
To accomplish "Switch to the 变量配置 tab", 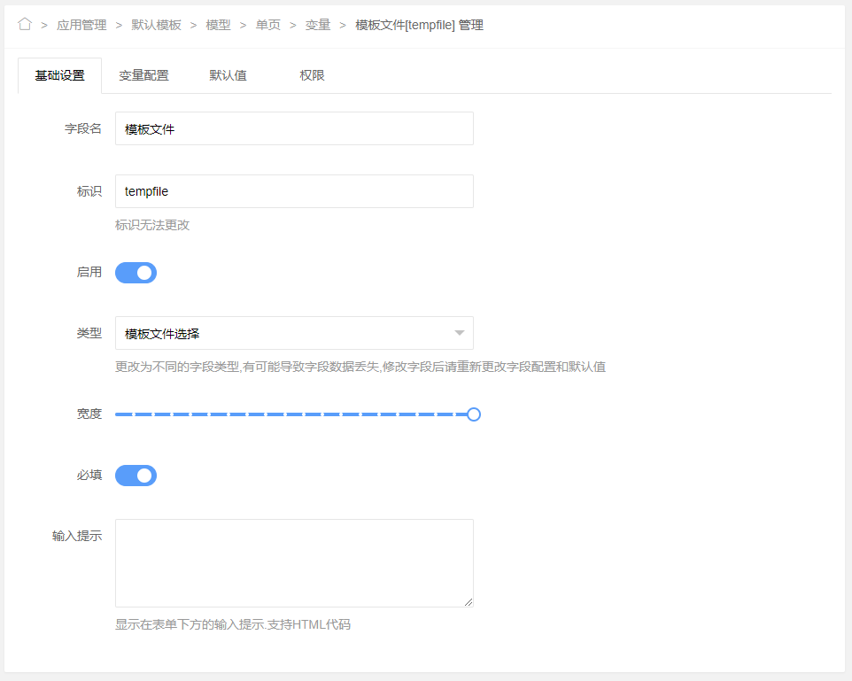I will click(x=143, y=76).
